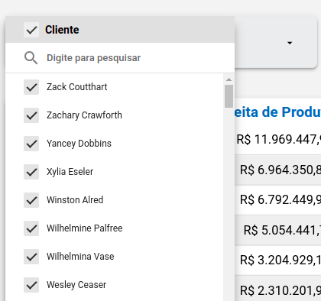Deselect Winston Alred checkbox
321x301 pixels.
(x=31, y=200)
